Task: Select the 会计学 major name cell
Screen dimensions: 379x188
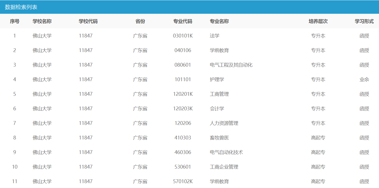Action: click(217, 109)
